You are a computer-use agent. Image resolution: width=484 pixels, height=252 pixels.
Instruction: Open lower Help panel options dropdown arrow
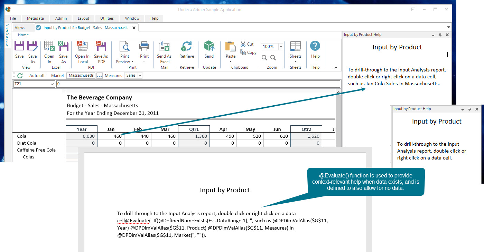pyautogui.click(x=463, y=109)
